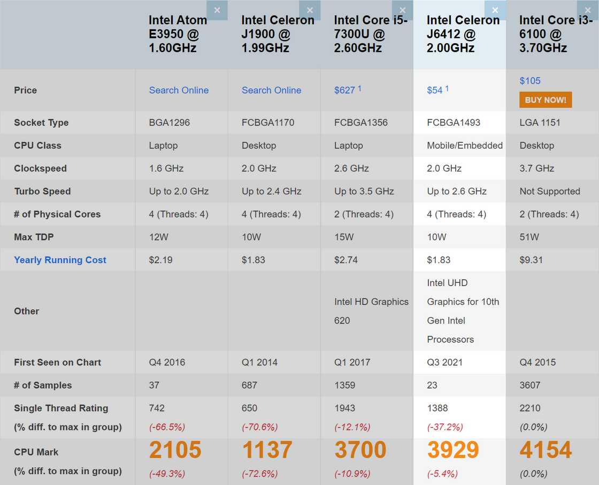The width and height of the screenshot is (599, 485).
Task: Click the CPU Mark score 1137
Action: 267,450
